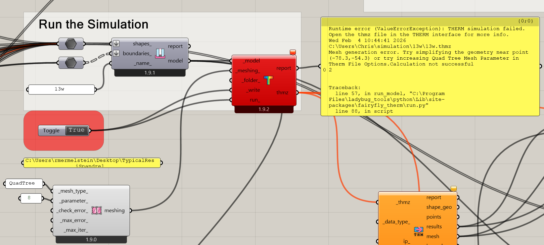
Task: Click the yellow folder path panel
Action: (x=92, y=163)
